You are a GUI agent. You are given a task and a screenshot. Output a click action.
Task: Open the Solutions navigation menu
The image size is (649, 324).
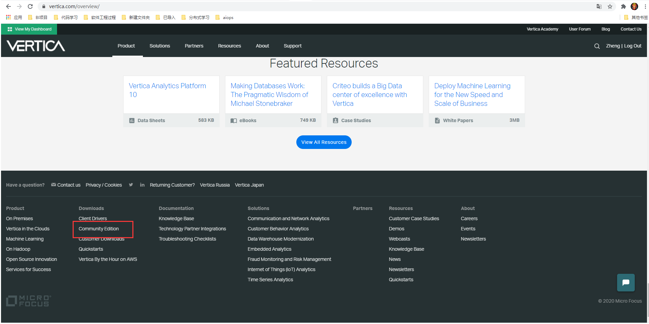pos(160,46)
